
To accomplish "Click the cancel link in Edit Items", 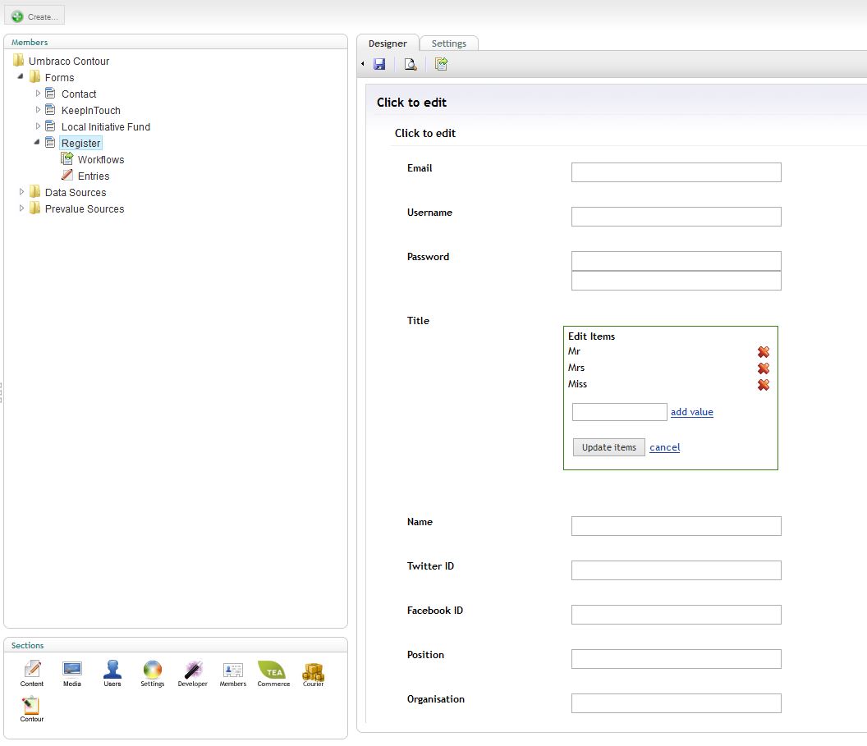I will (664, 447).
